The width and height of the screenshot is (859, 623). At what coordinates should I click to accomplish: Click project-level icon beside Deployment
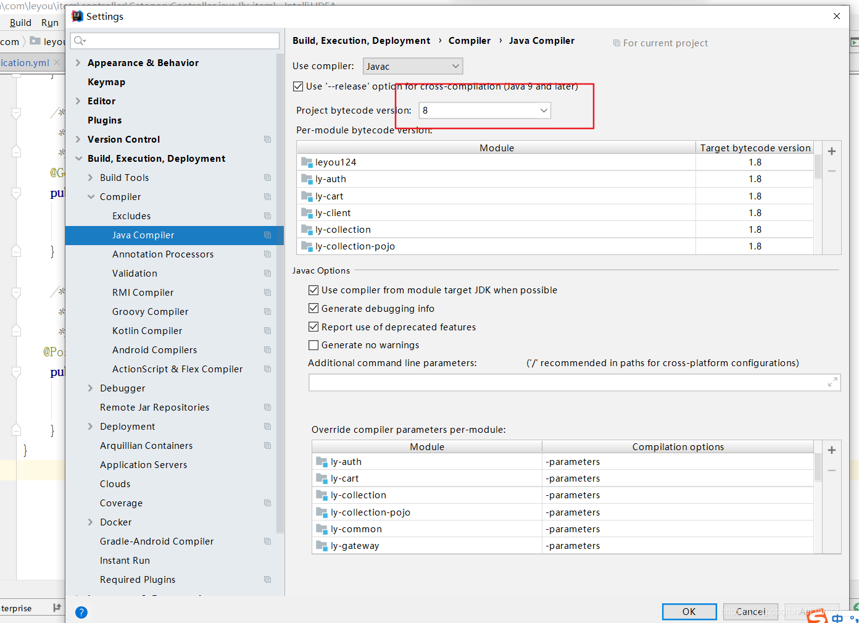pos(267,427)
